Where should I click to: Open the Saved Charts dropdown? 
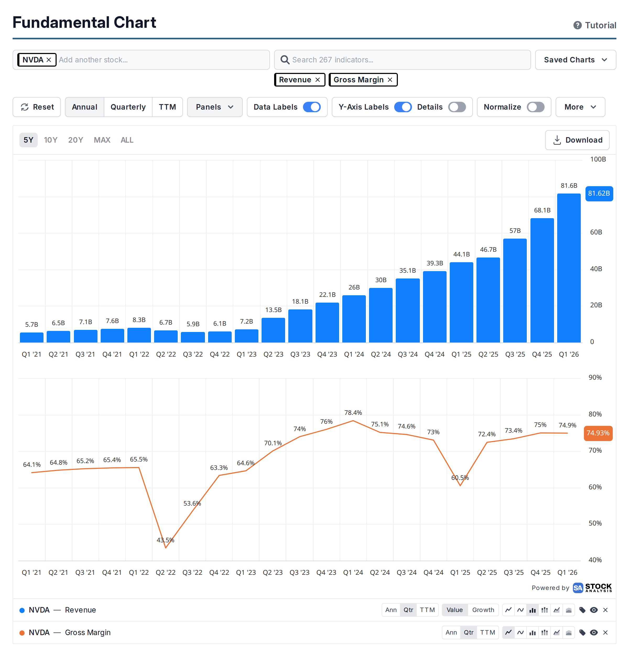[576, 60]
